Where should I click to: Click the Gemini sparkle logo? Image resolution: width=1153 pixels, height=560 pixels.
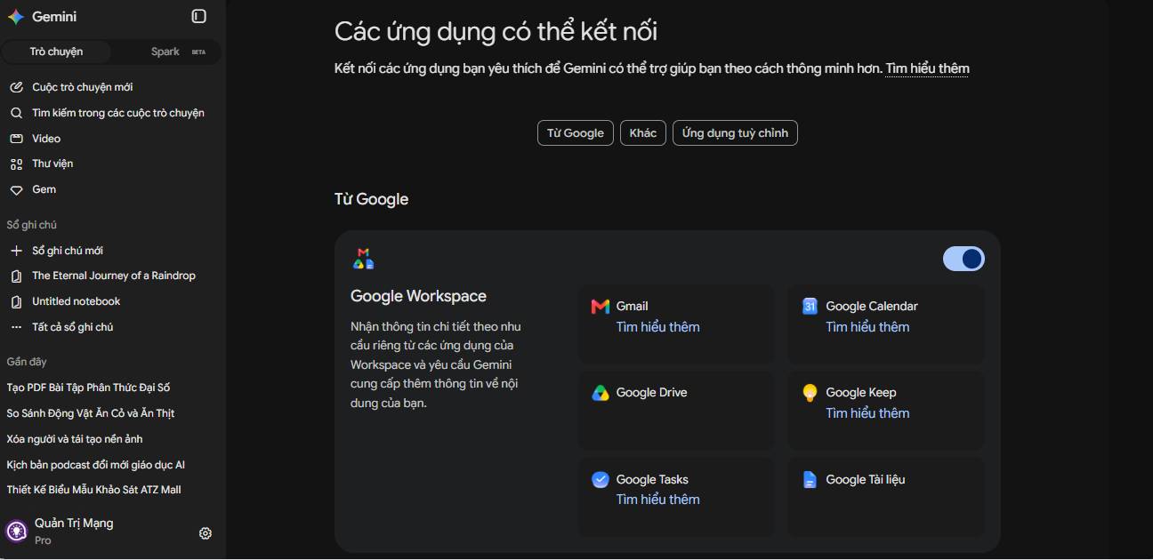[x=16, y=17]
